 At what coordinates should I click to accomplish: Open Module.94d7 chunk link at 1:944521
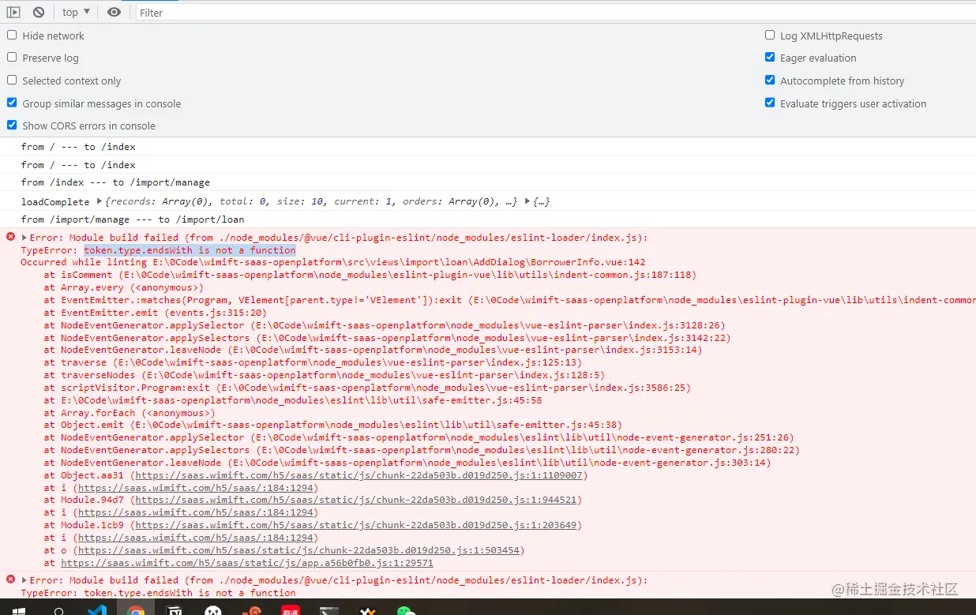pos(356,501)
